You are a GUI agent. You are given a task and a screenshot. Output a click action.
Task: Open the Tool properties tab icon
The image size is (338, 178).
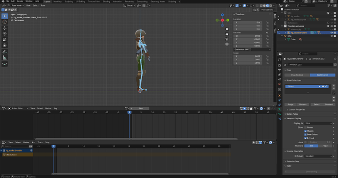tap(280, 60)
